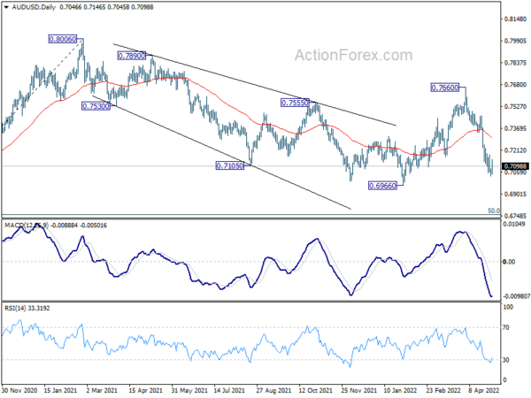Click the 0.67485 price axis value
The width and height of the screenshot is (531, 398).
[x=515, y=216]
